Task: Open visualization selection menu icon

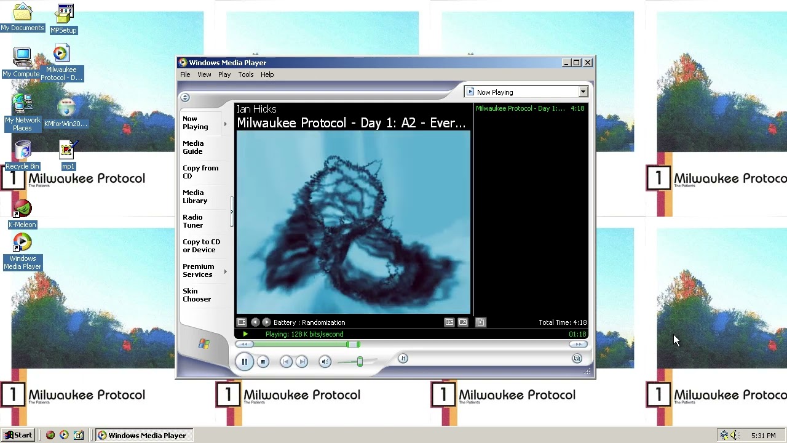Action: (x=242, y=322)
